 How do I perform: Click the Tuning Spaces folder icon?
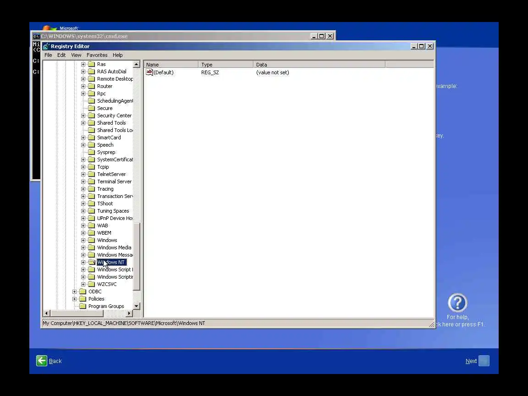click(92, 211)
